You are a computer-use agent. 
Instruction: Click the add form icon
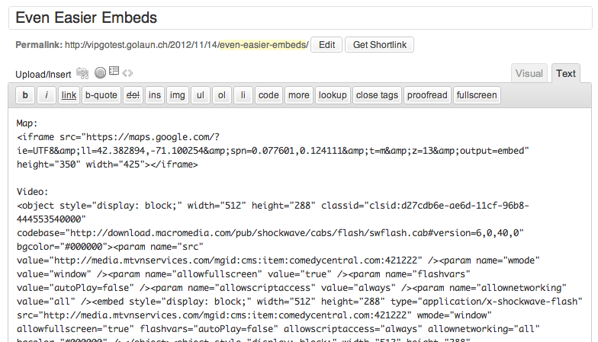click(114, 71)
